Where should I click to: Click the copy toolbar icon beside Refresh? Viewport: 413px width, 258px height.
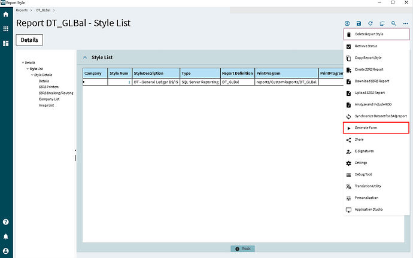tap(382, 23)
